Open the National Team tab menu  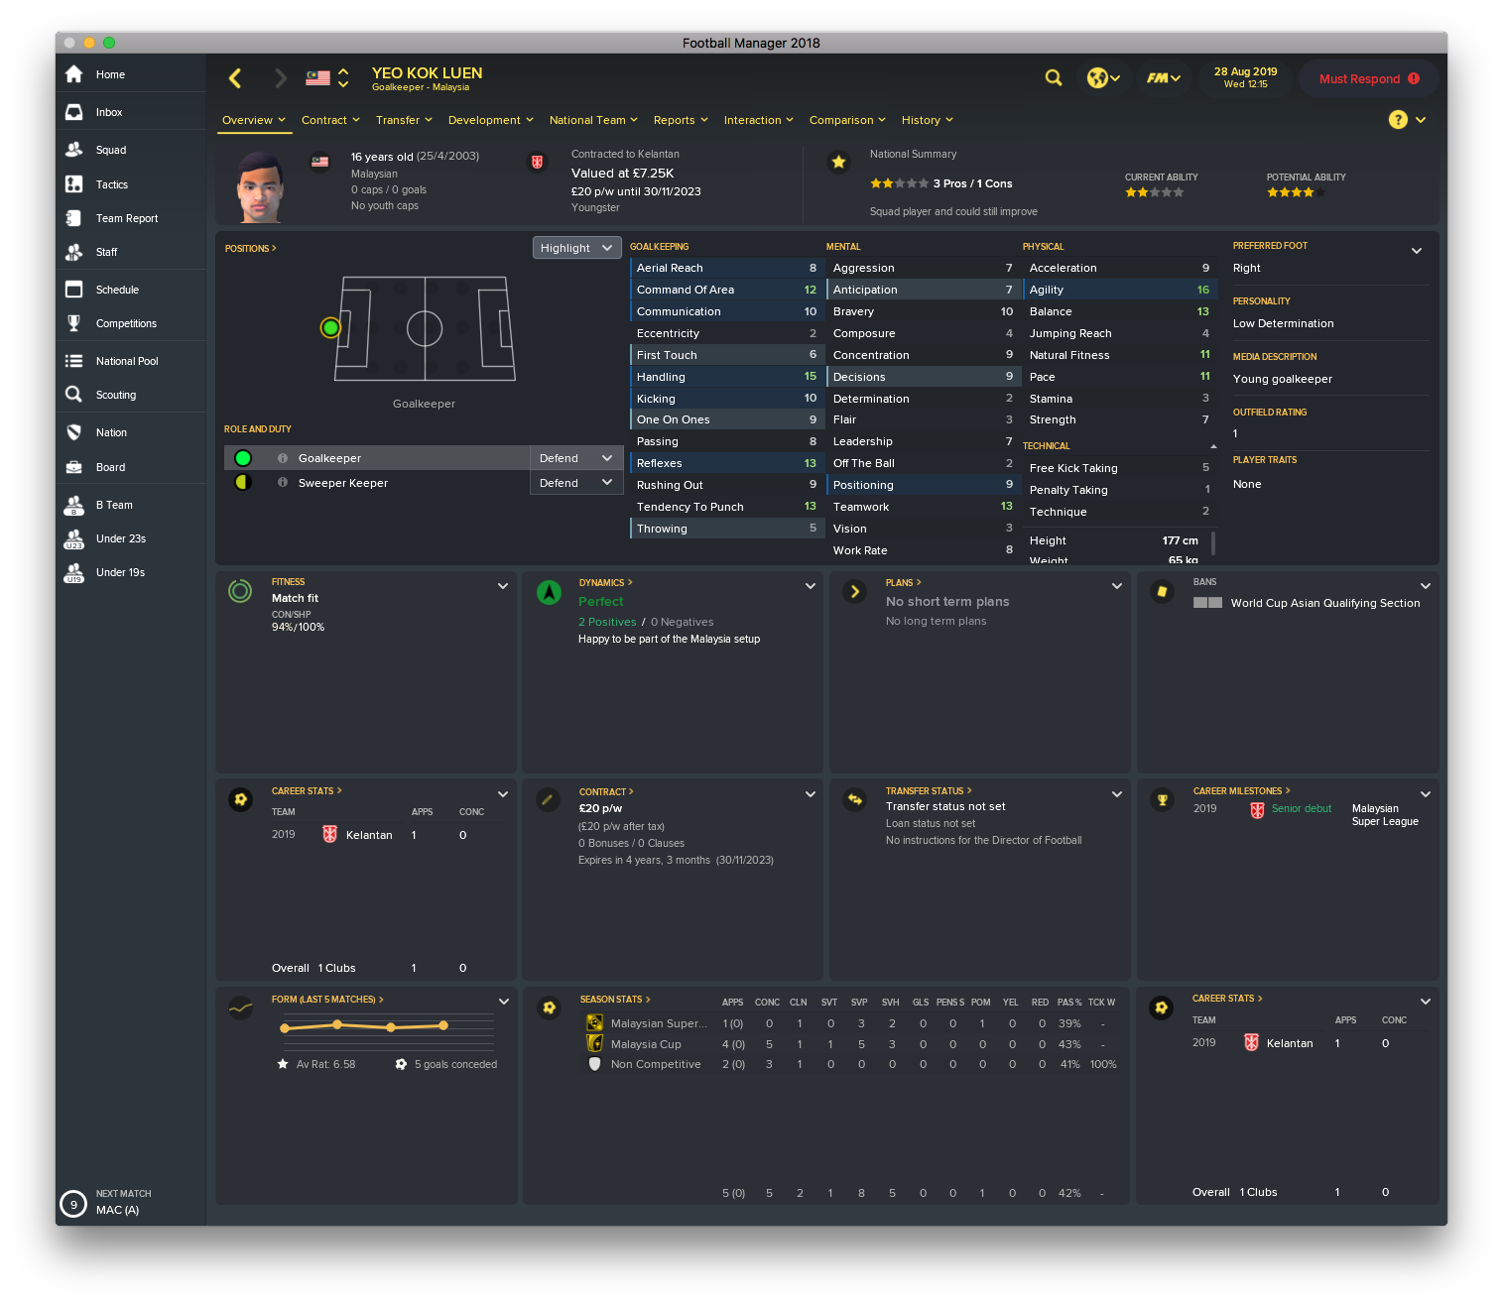pyautogui.click(x=594, y=120)
